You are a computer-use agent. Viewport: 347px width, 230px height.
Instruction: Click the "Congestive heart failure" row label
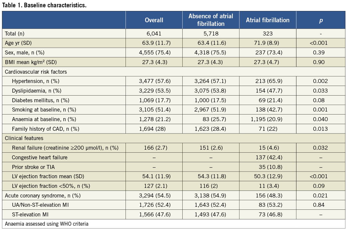(x=40, y=157)
